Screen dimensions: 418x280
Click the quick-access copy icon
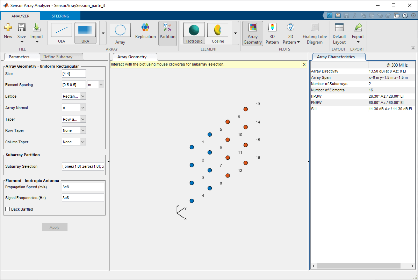tap(363, 15)
